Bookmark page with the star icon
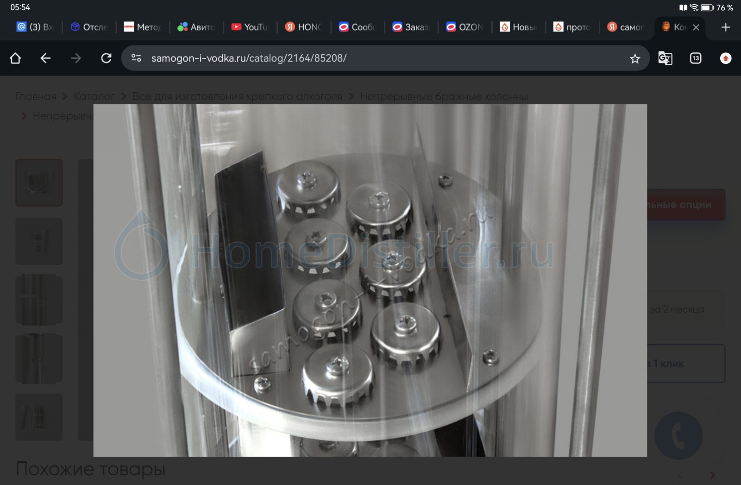 click(634, 58)
